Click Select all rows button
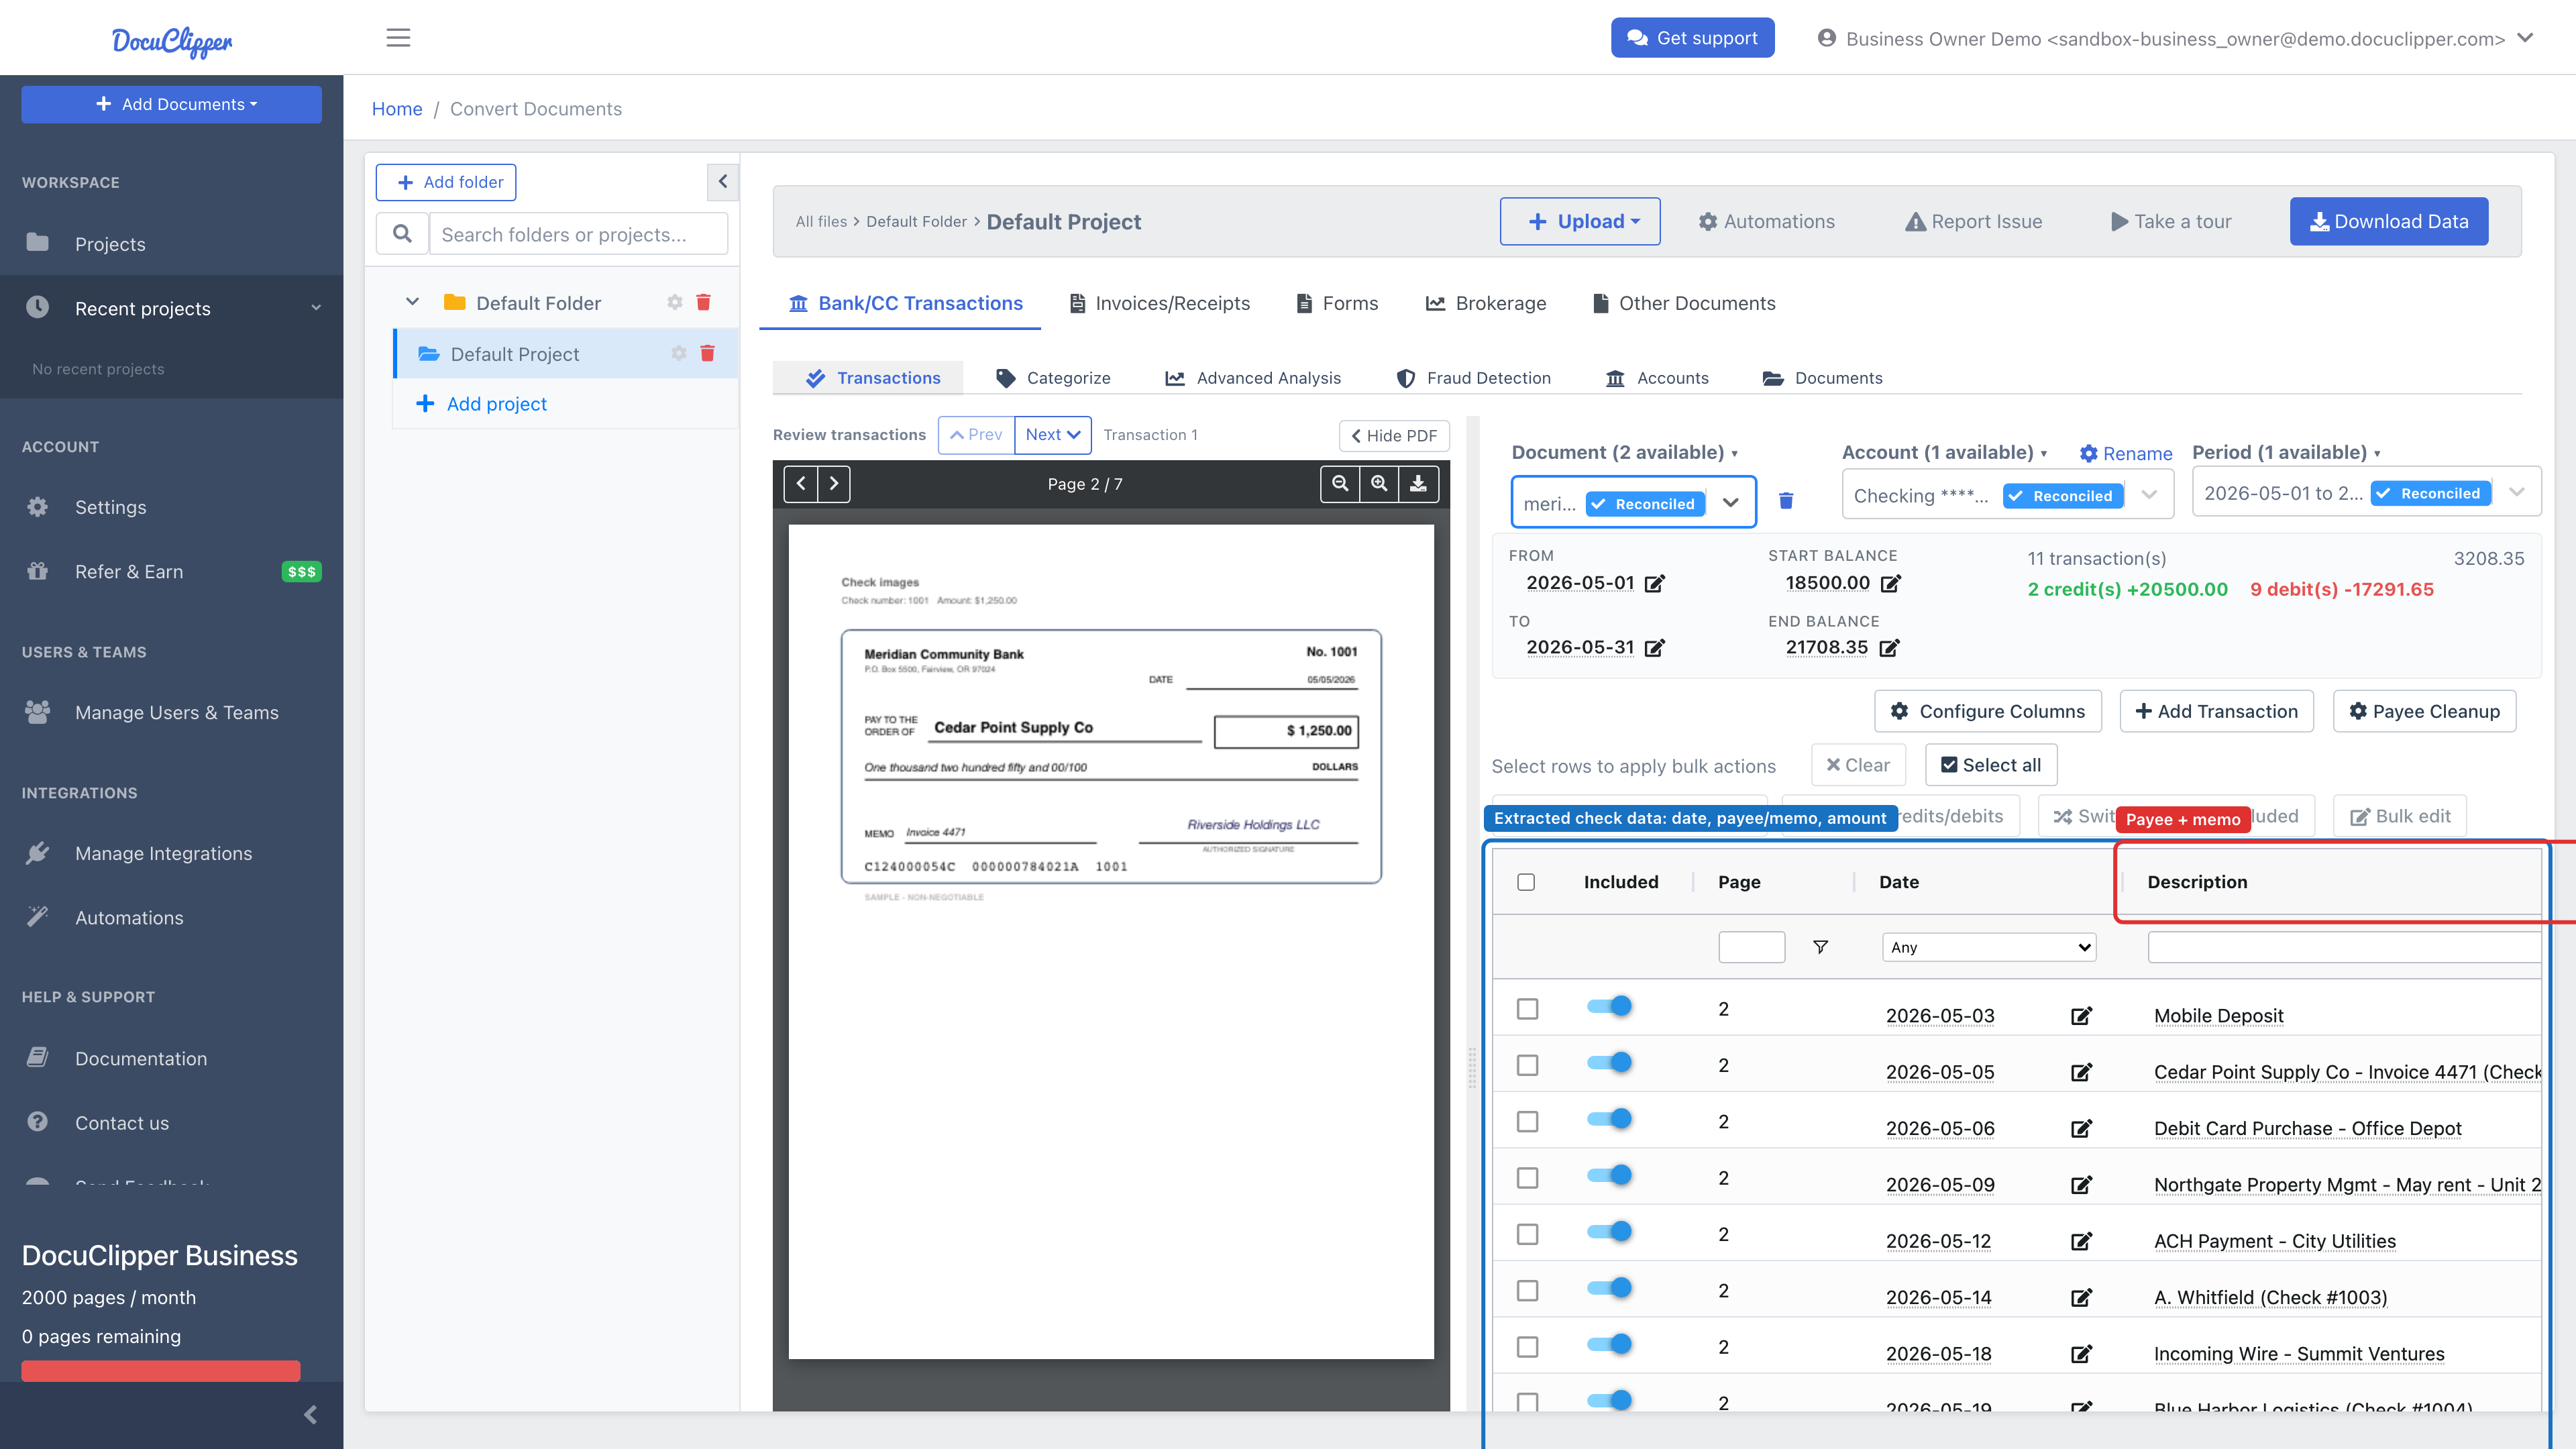This screenshot has height=1449, width=2576. click(x=1990, y=765)
